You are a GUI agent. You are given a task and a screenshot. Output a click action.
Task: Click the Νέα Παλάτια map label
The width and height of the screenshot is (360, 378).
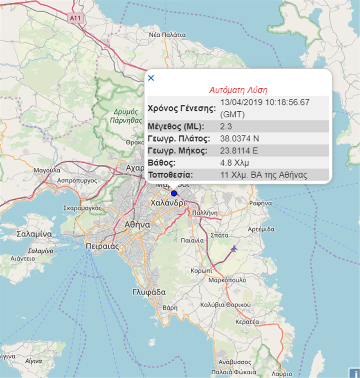point(168,35)
